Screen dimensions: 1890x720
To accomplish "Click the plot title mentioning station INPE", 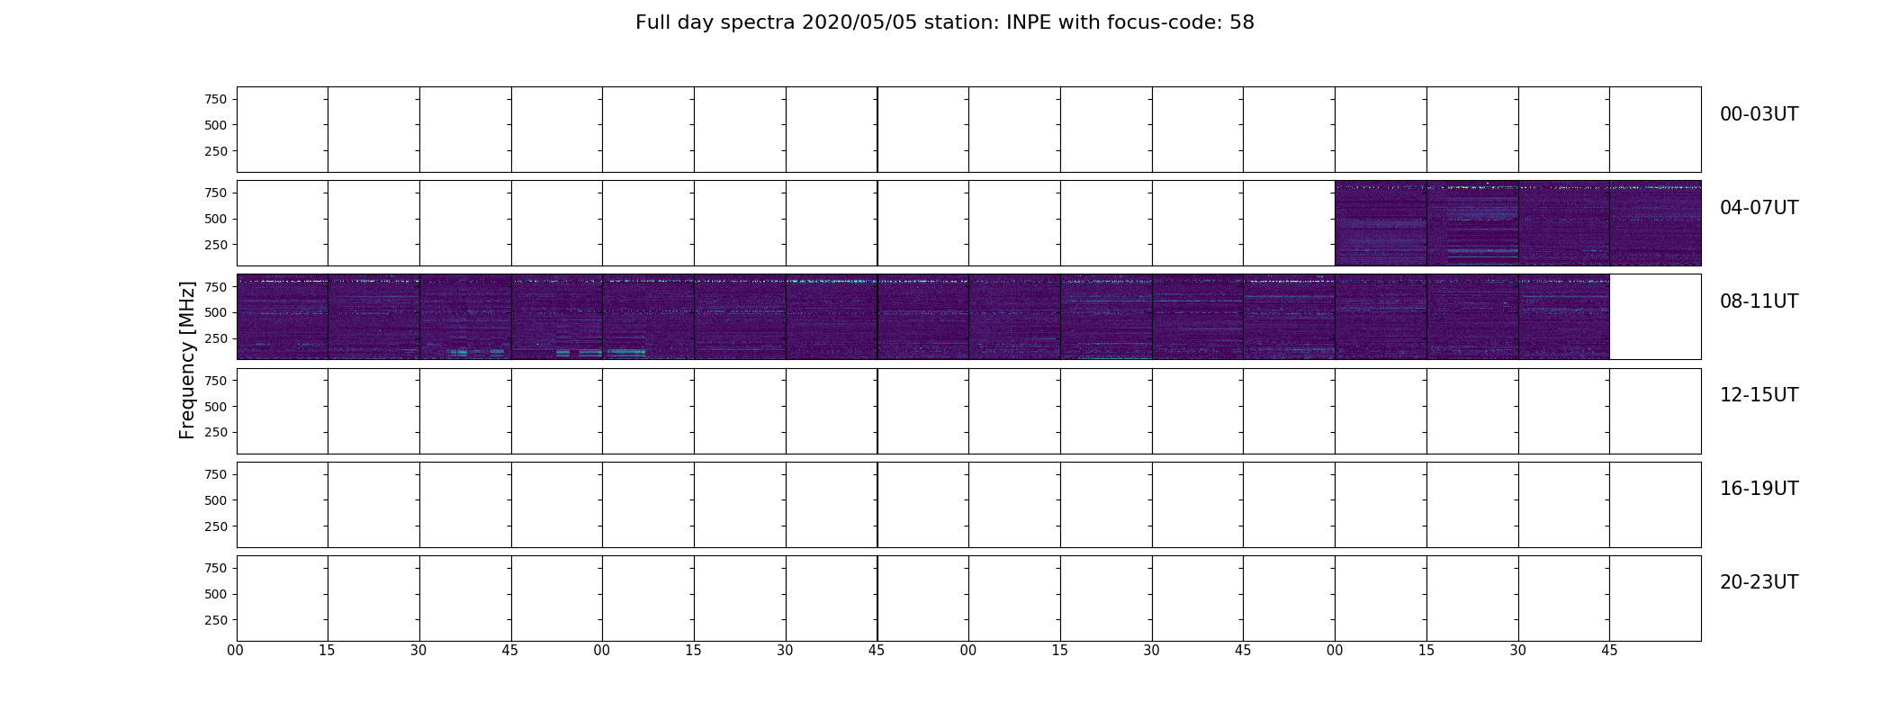I will coord(944,22).
